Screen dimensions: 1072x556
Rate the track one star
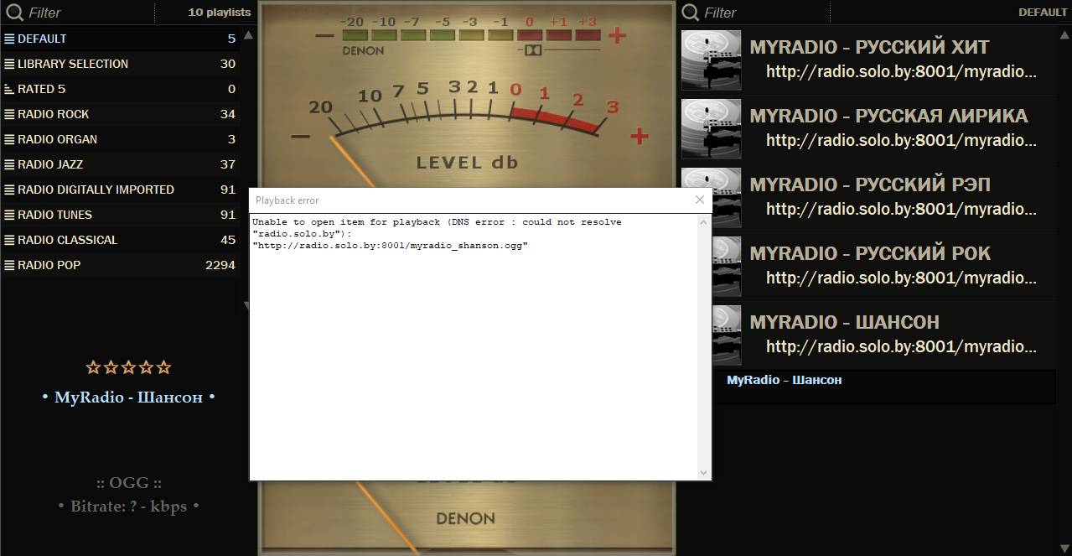(93, 367)
